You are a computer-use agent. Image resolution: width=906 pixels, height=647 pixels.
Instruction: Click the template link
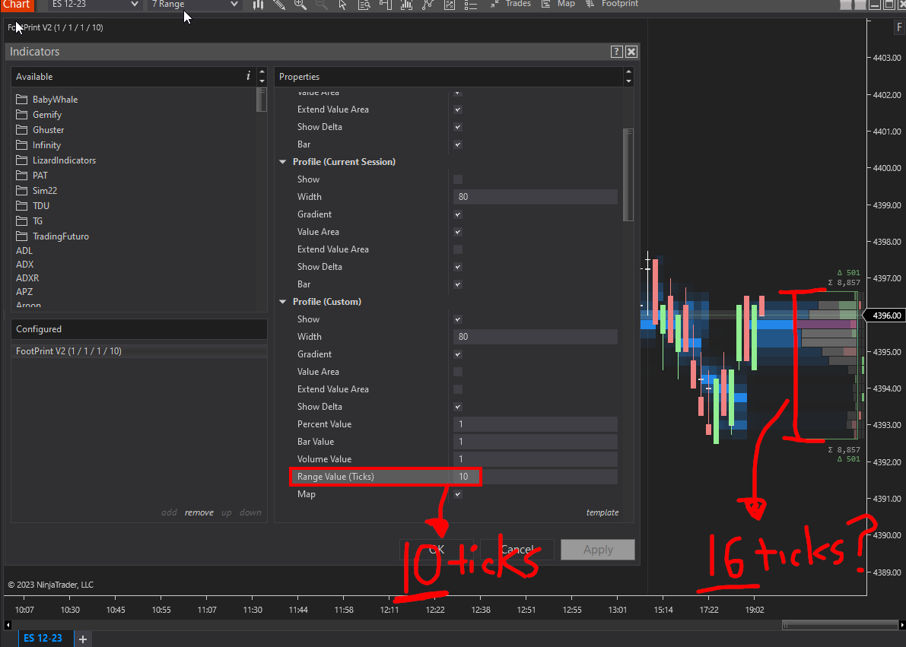602,512
